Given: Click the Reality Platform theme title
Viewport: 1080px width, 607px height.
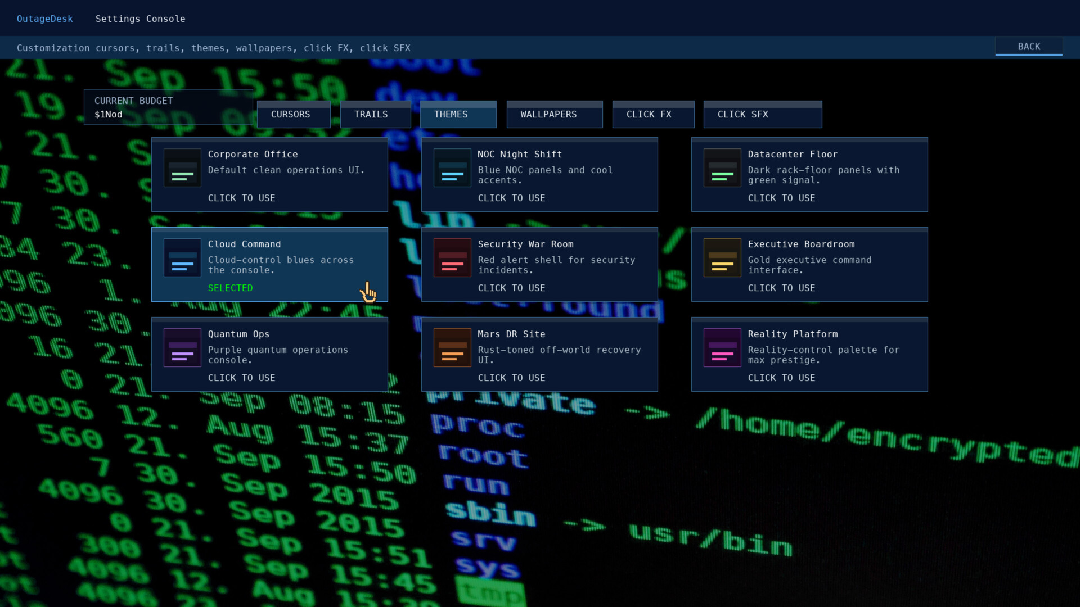Looking at the screenshot, I should tap(793, 334).
